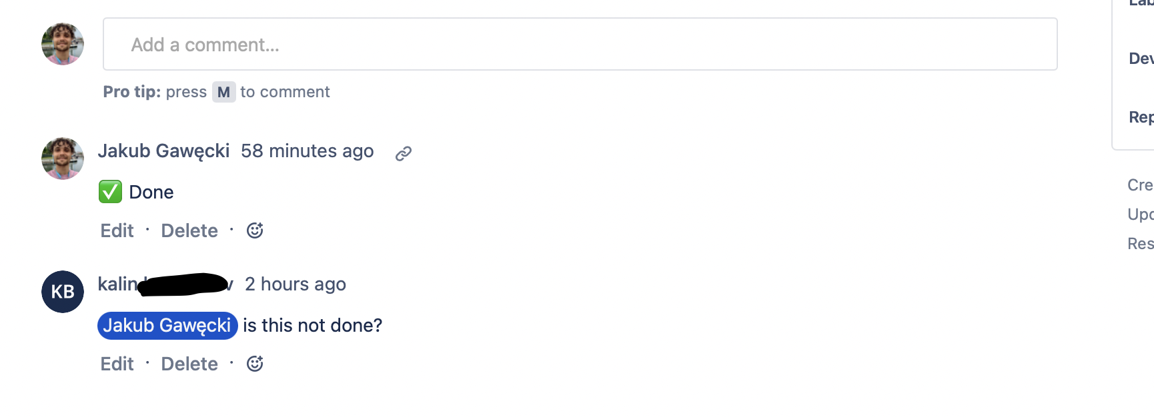Delete the "is this not done?" comment
The height and width of the screenshot is (417, 1154).
(189, 364)
